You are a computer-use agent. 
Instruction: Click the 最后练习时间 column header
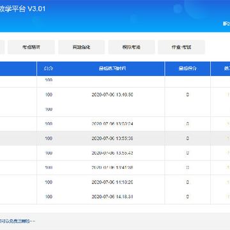click(x=112, y=68)
